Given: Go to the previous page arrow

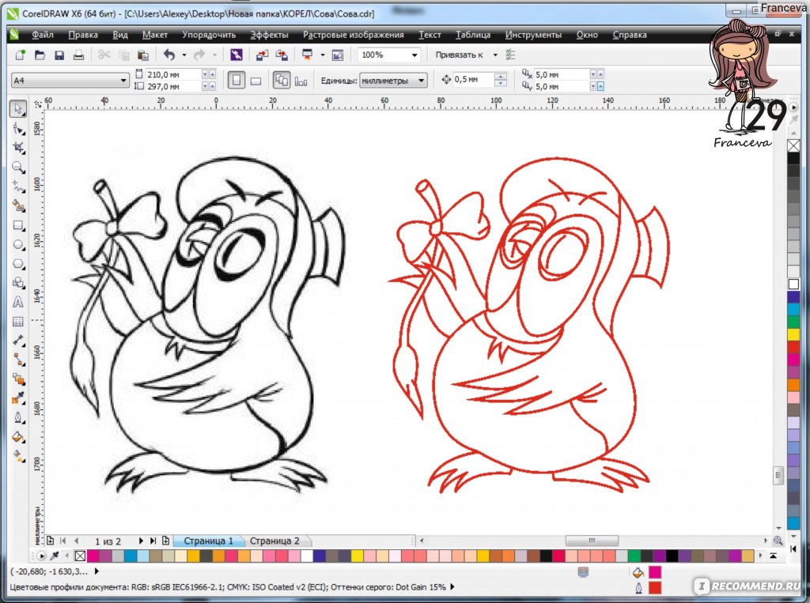Looking at the screenshot, I should pyautogui.click(x=77, y=541).
